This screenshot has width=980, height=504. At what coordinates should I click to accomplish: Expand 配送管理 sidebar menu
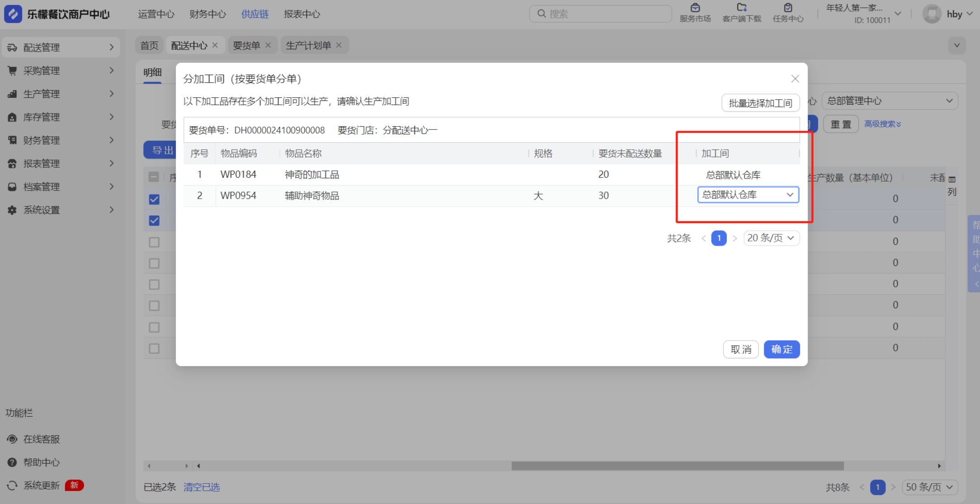[112, 48]
